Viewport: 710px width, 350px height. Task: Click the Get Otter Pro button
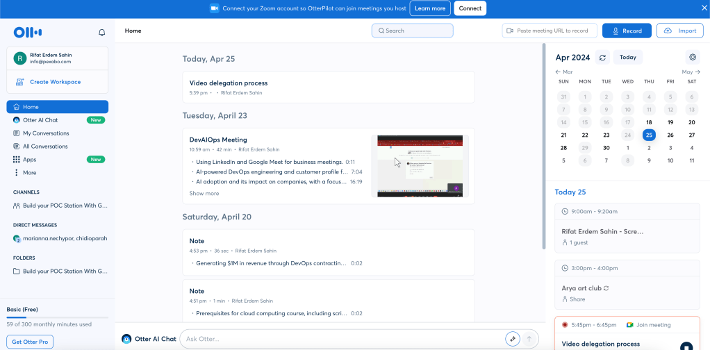point(30,342)
